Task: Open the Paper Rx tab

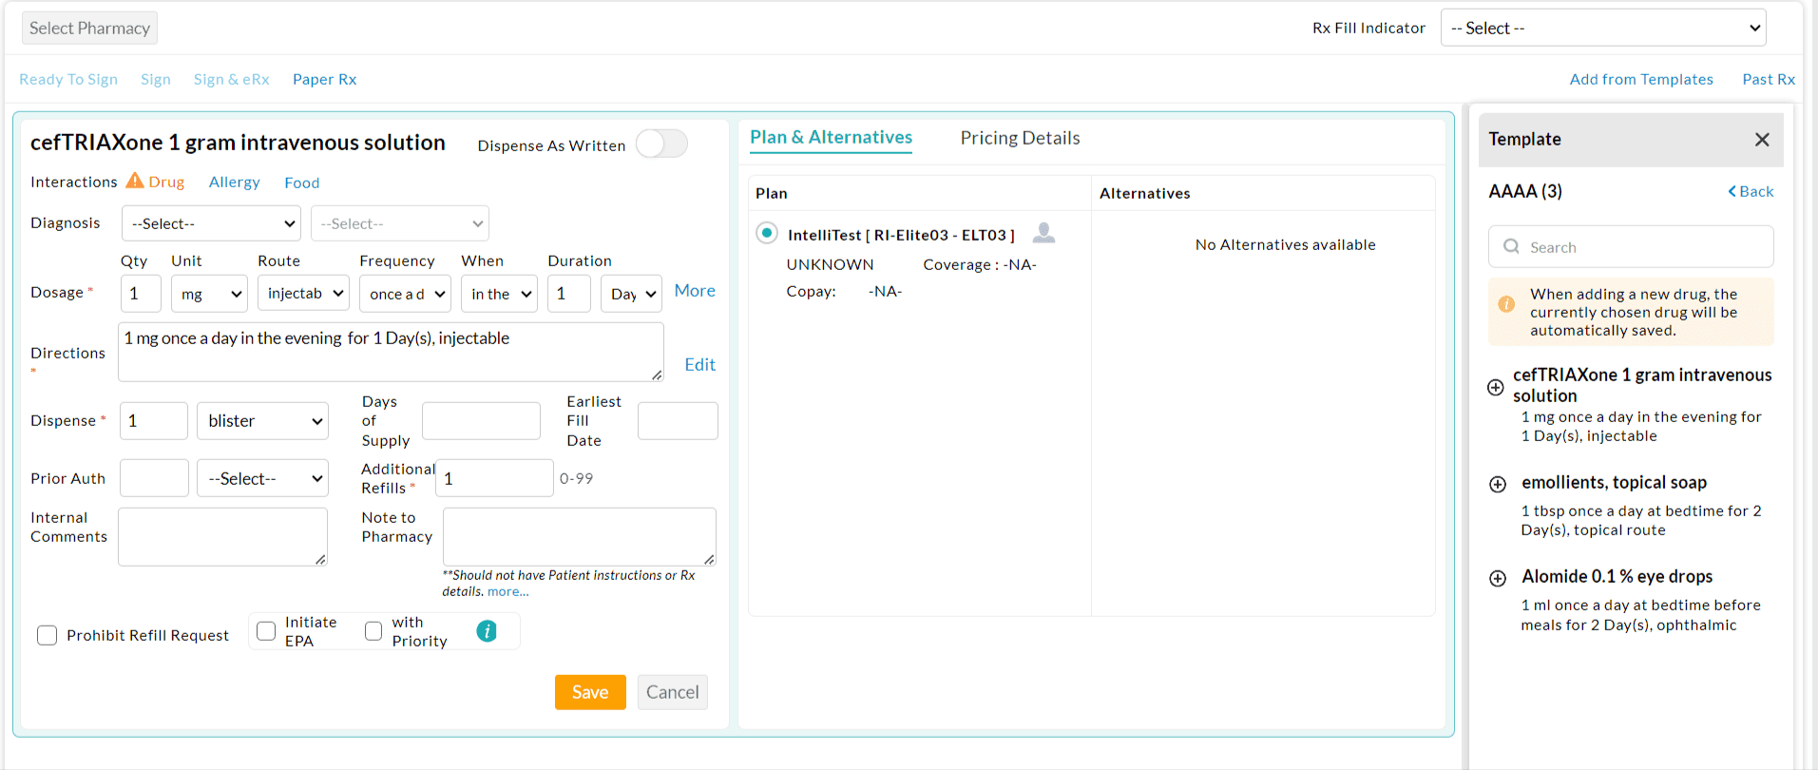Action: coord(324,80)
